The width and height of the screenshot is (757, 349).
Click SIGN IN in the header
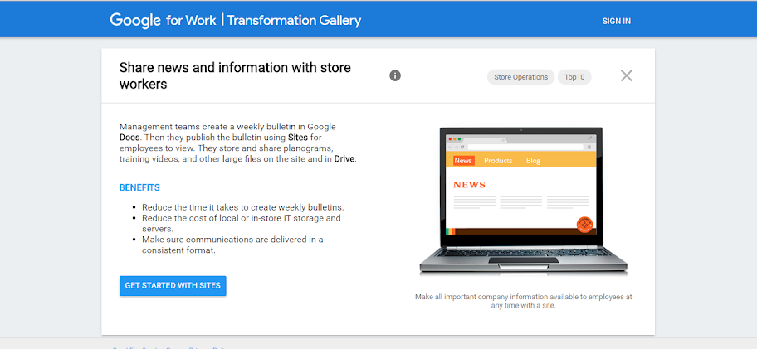click(617, 22)
